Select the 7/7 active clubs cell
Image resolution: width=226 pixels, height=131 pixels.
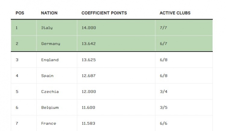163,28
